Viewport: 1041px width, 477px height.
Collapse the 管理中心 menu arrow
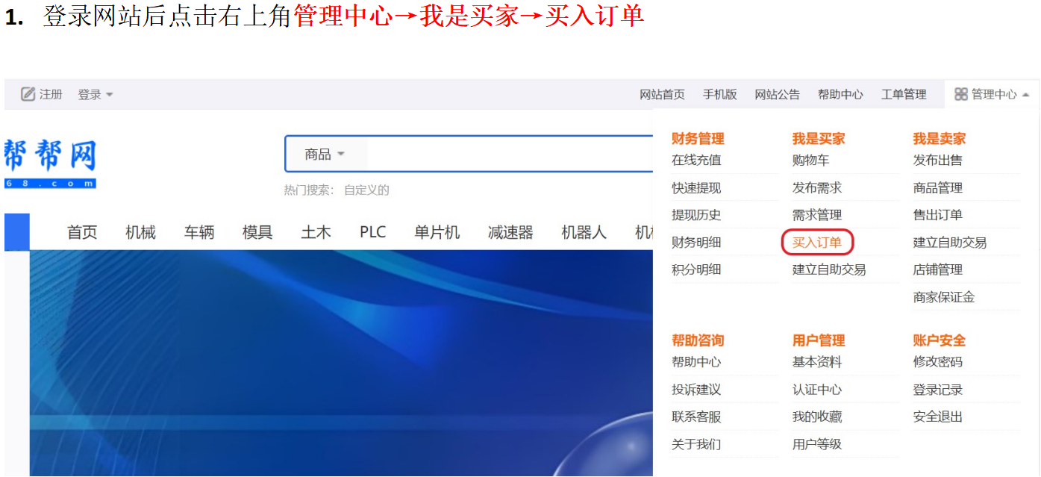(x=1026, y=95)
